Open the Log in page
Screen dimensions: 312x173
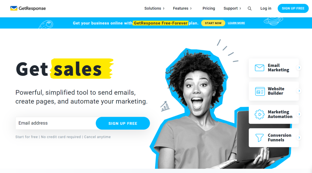tap(266, 8)
